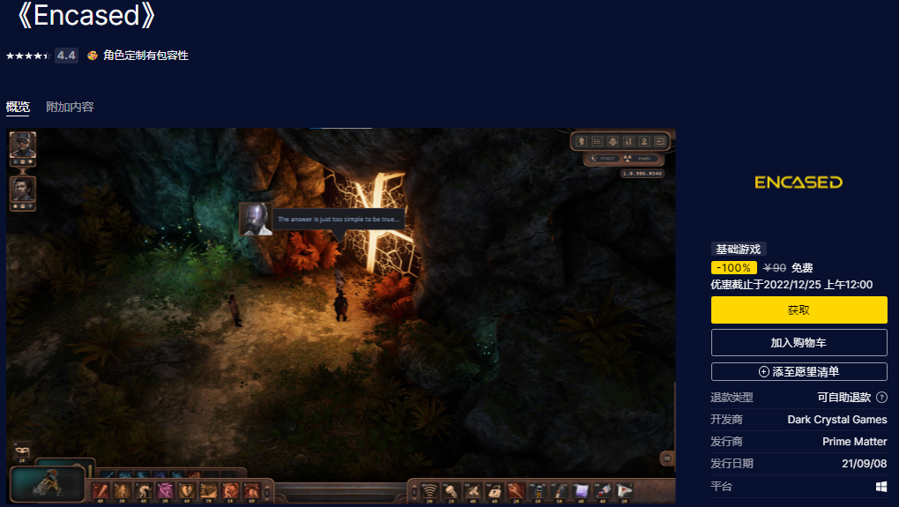899x507 pixels.
Task: Click the 4.4 rating score badge
Action: [x=66, y=56]
